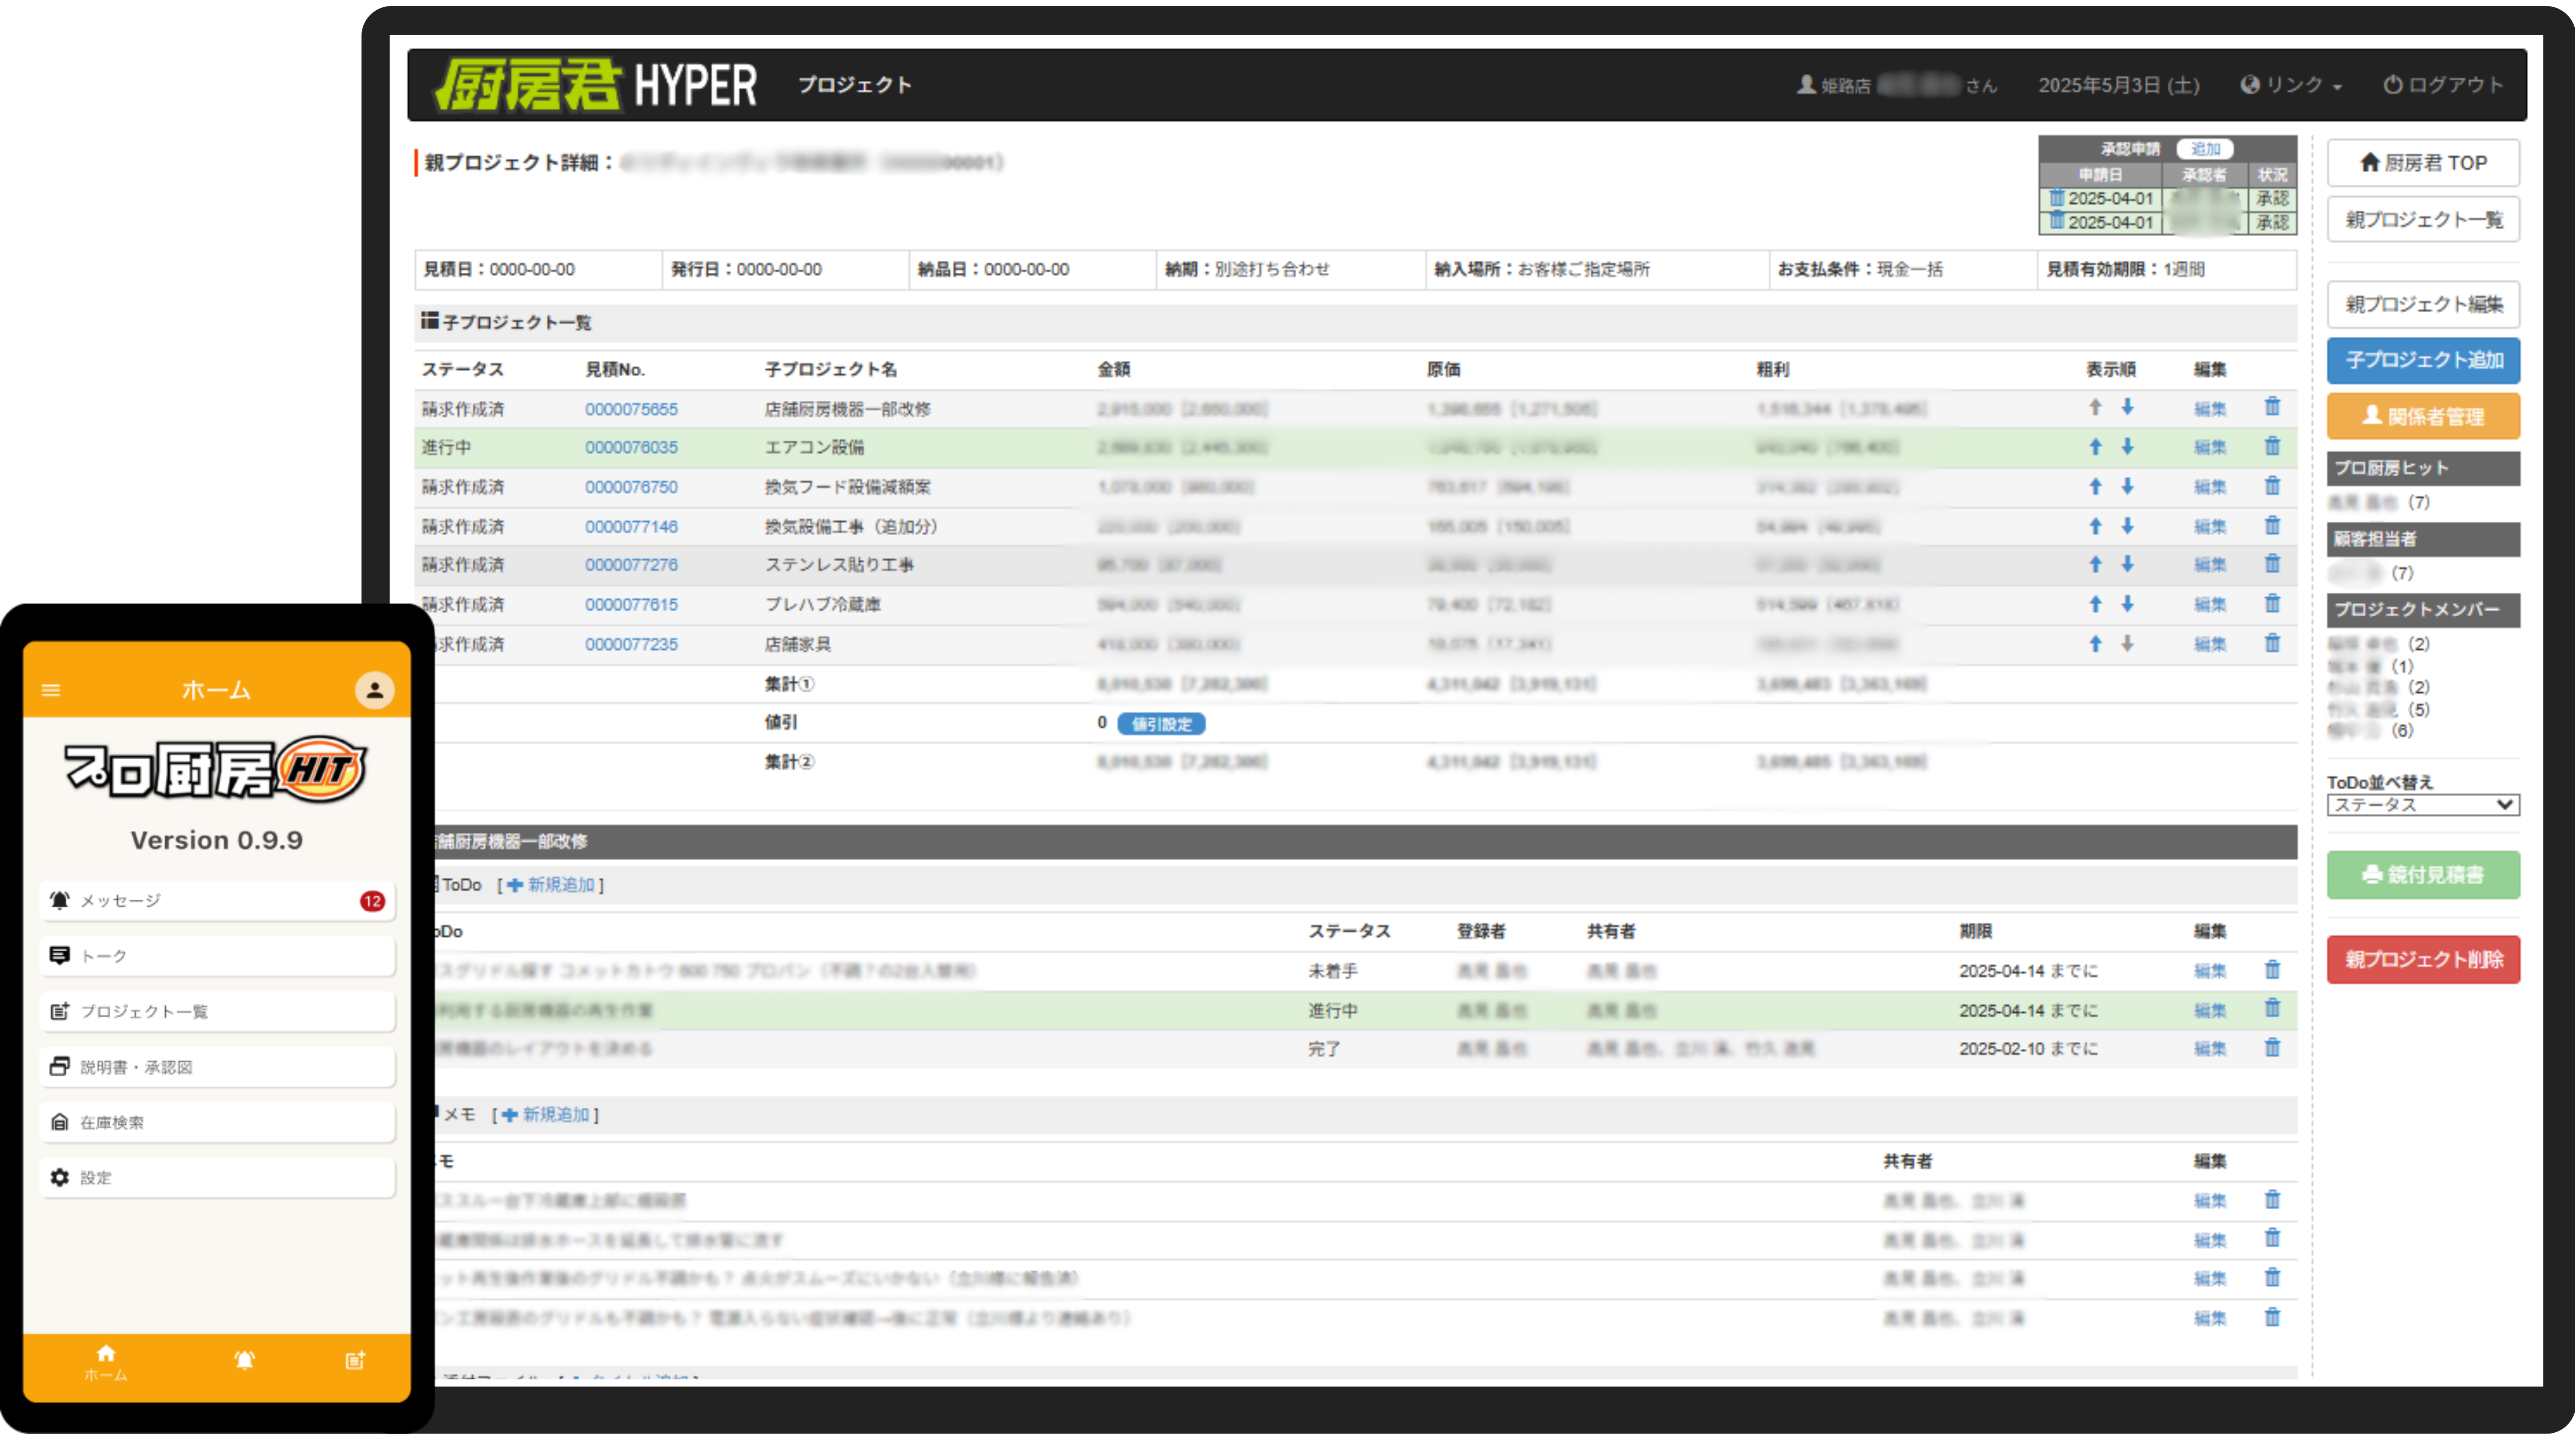Viewport: 2576px width, 1443px height.
Task: Delete the エアコン設備 row with the trash icon
Action: (x=2272, y=446)
